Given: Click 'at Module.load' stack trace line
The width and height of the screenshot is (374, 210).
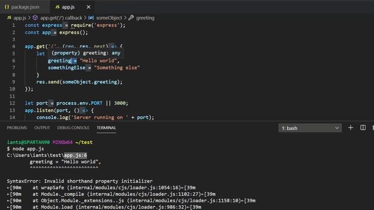Looking at the screenshot, I should (104, 207).
